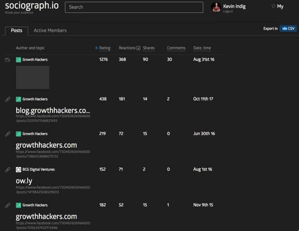Select the date Aug 1st 16
The height and width of the screenshot is (231, 299).
point(203,169)
